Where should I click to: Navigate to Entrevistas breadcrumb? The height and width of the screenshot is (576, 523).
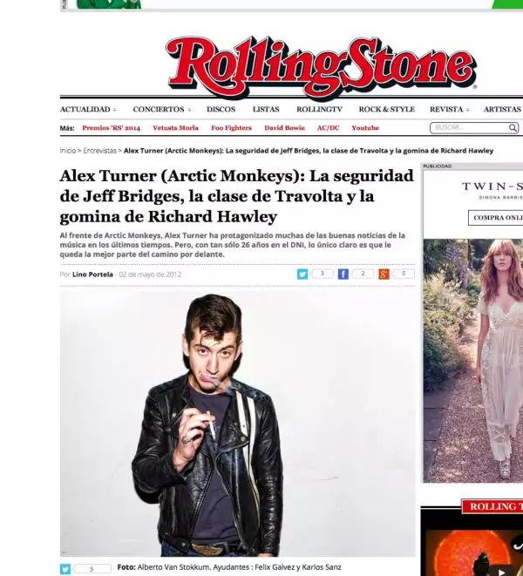99,151
